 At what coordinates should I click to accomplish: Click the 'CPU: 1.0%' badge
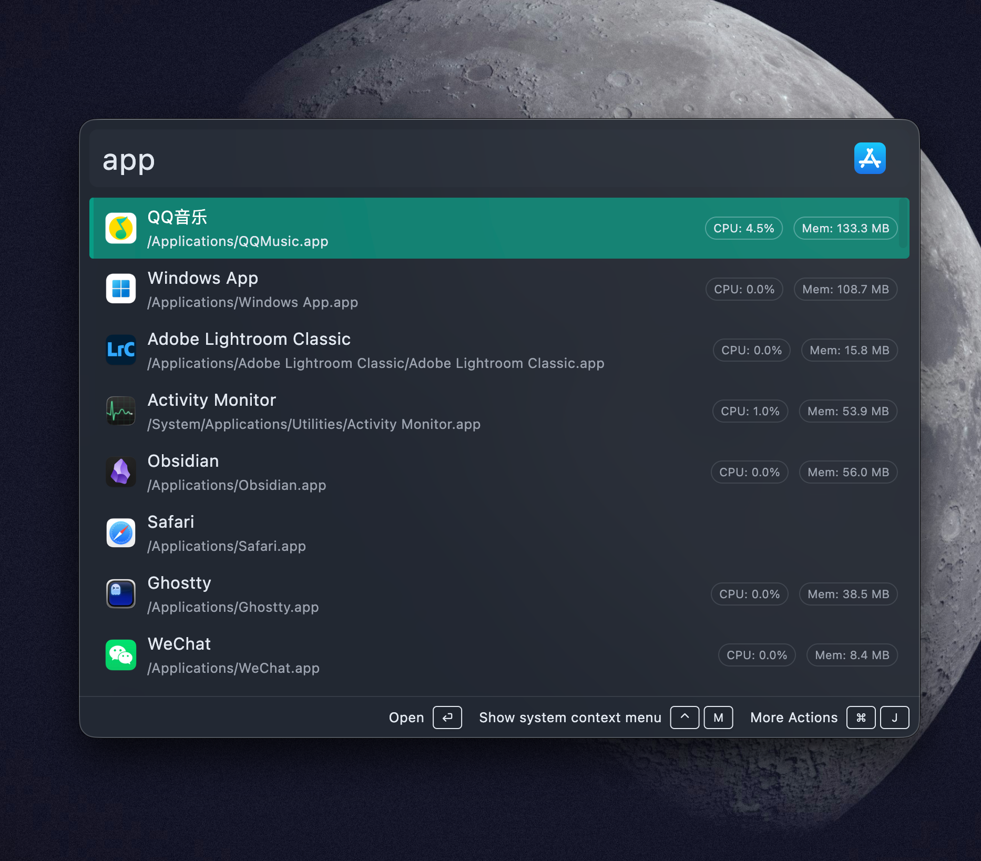point(750,411)
